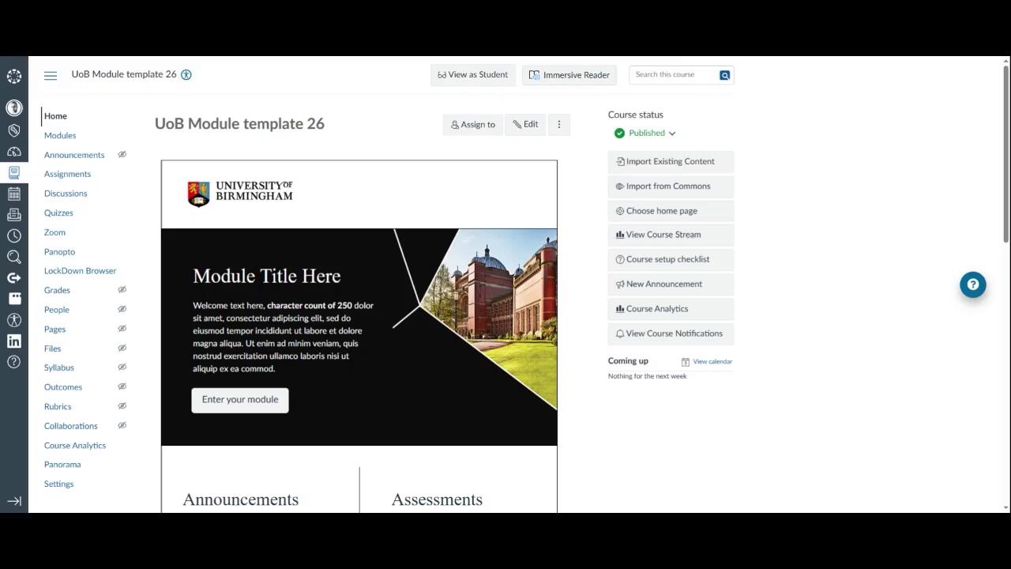Toggle visibility eye beside Syllabus
The width and height of the screenshot is (1011, 569).
coord(122,367)
